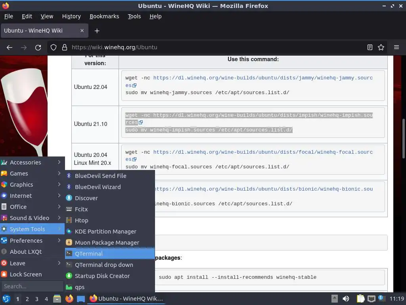Screen dimensions: 406x305
Task: Open the View menu
Action: pyautogui.click(x=47, y=16)
